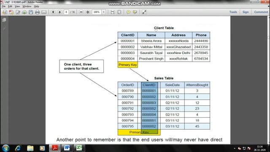Click "Prashant Singh" name cell
Image resolution: width=270 pixels, height=152 pixels.
pos(151,59)
